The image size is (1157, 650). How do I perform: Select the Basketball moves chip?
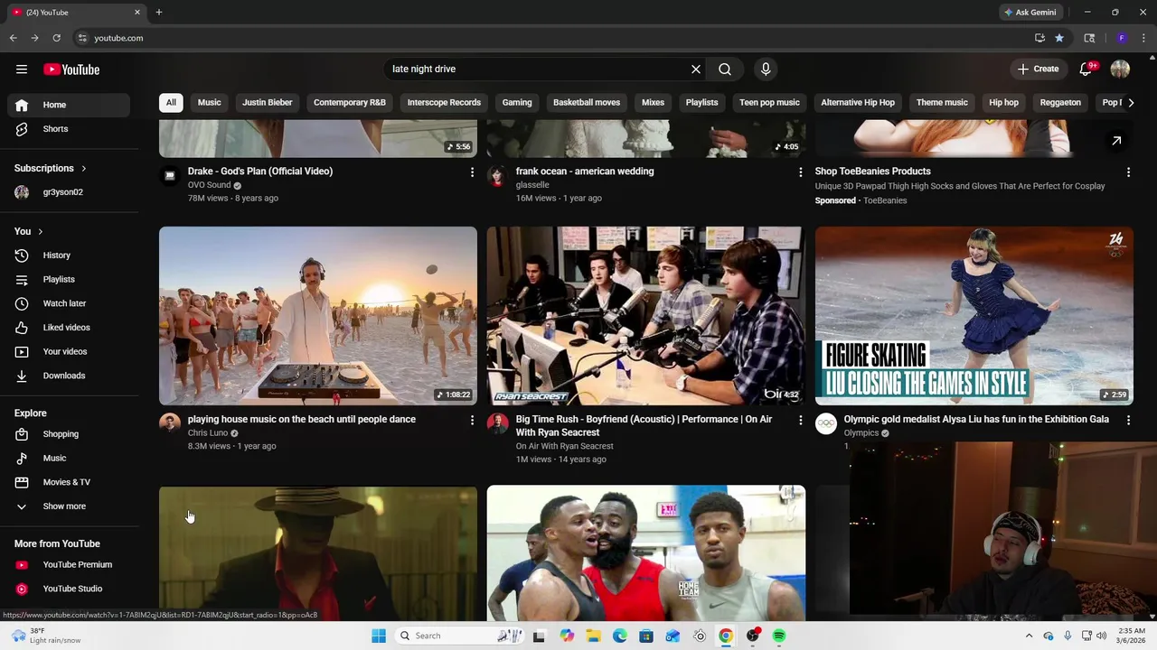587,103
